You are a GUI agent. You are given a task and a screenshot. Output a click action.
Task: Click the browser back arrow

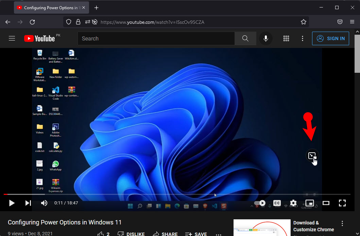click(x=8, y=22)
